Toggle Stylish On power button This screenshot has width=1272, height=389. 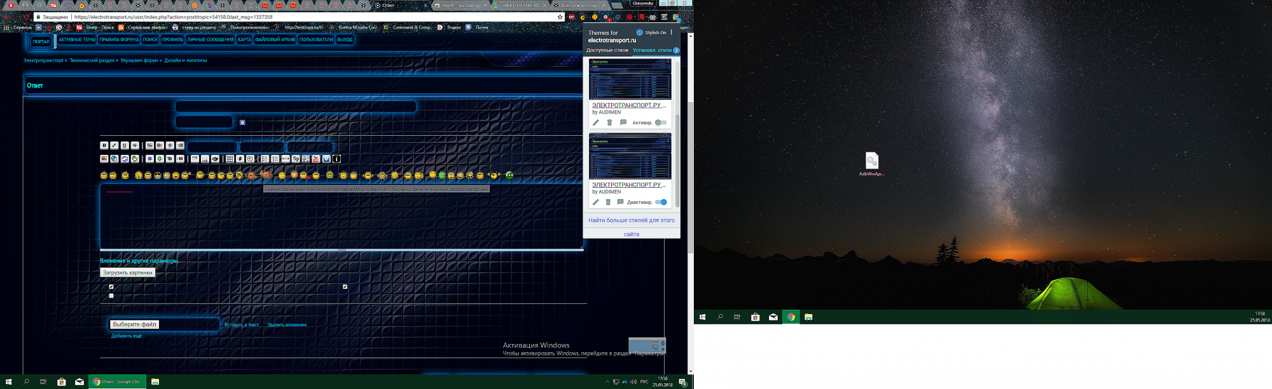[639, 32]
